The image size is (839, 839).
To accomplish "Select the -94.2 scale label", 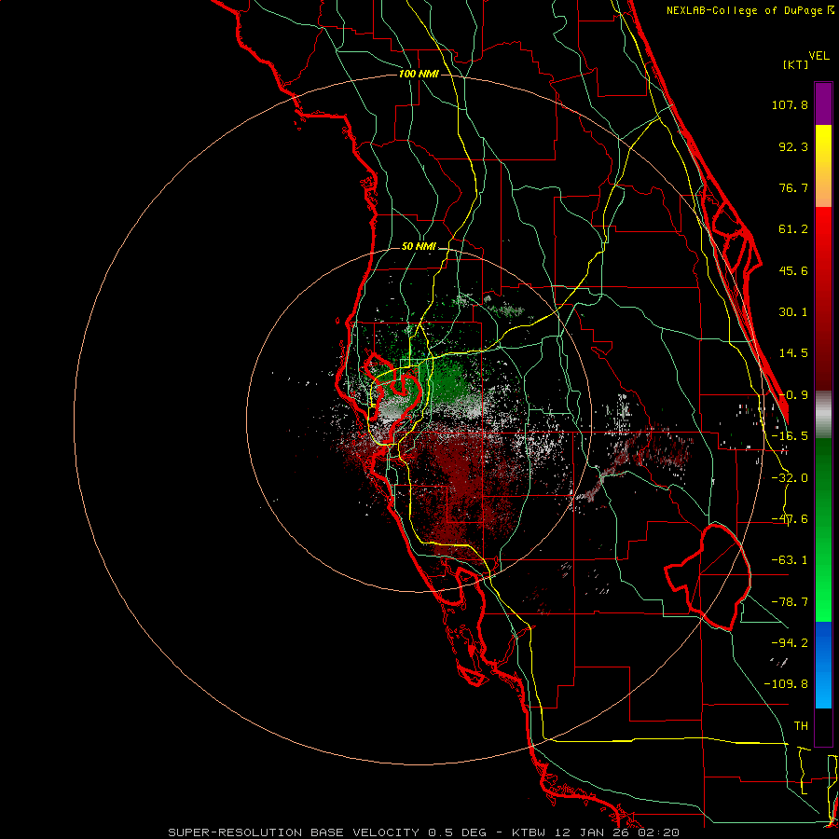I will (790, 643).
